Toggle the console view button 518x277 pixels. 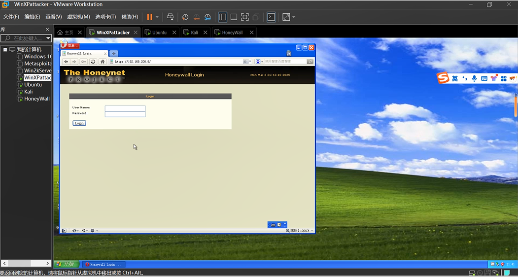tap(271, 17)
